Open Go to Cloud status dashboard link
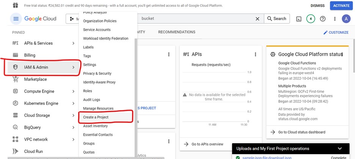 [x=302, y=132]
